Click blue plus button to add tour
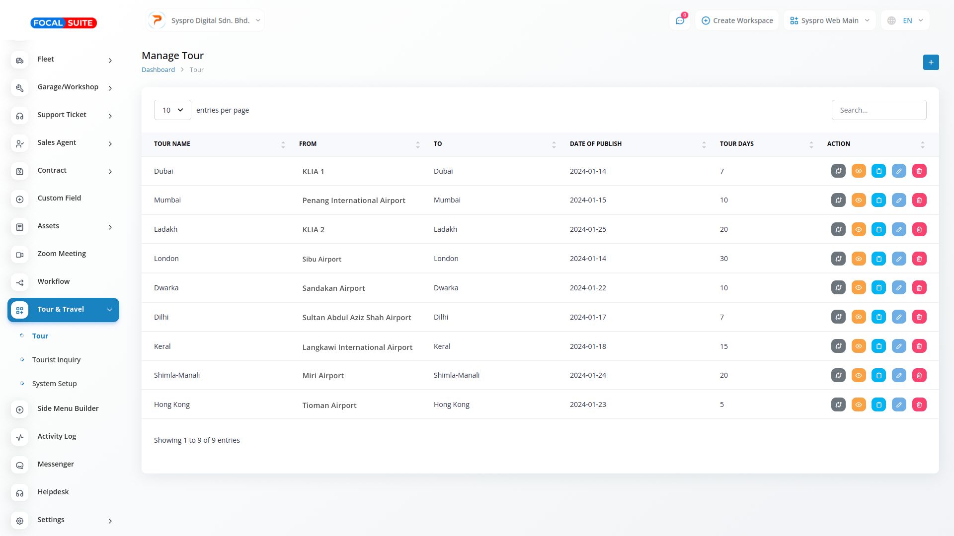The width and height of the screenshot is (954, 536). tap(931, 63)
